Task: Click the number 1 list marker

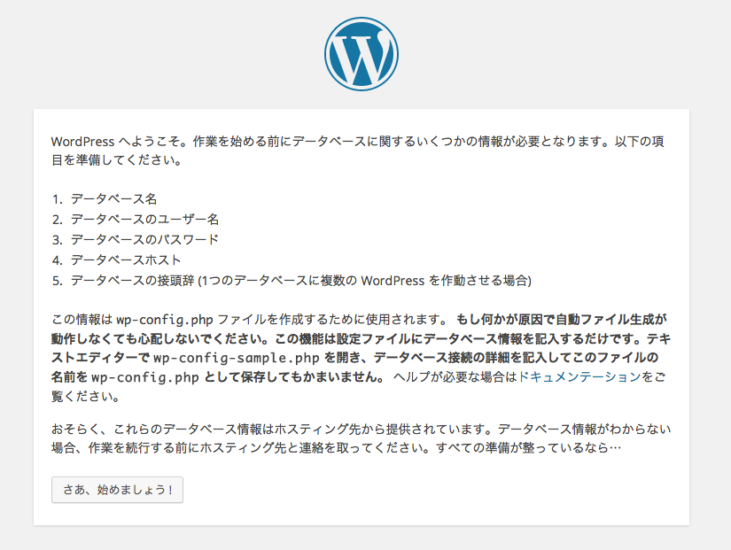Action: 57,199
